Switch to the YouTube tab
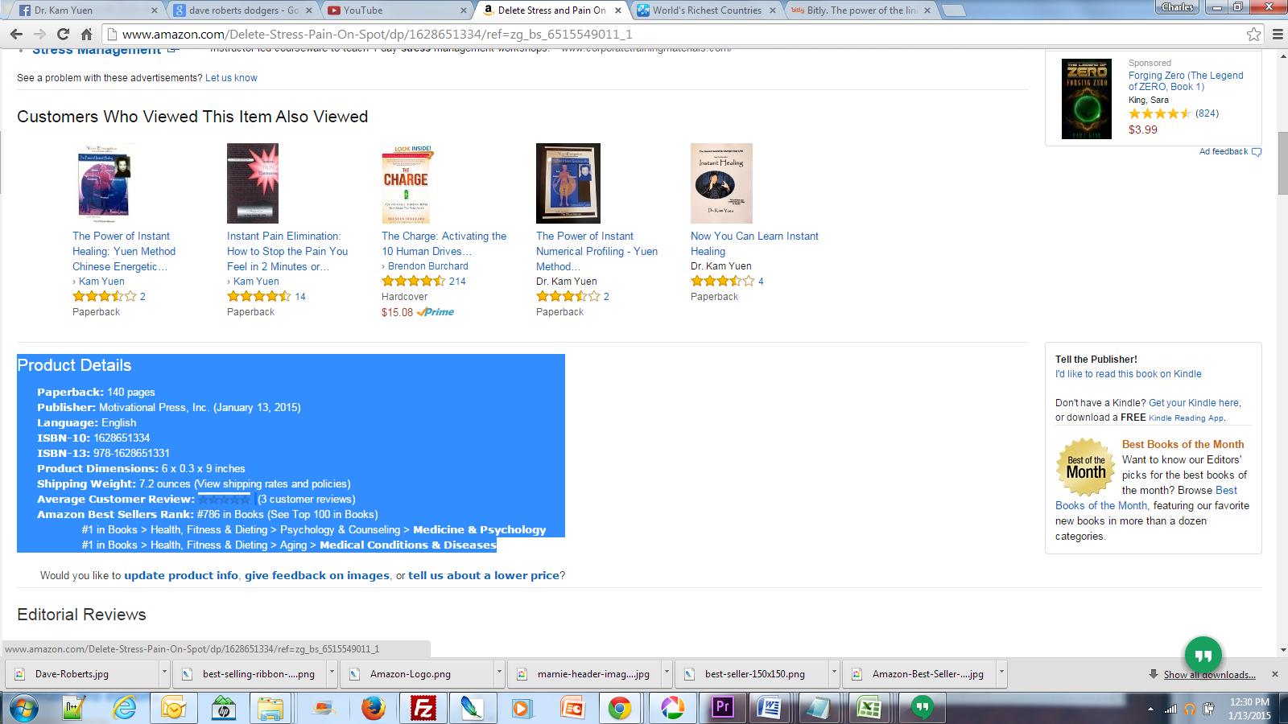Viewport: 1288px width, 724px height. pos(394,10)
